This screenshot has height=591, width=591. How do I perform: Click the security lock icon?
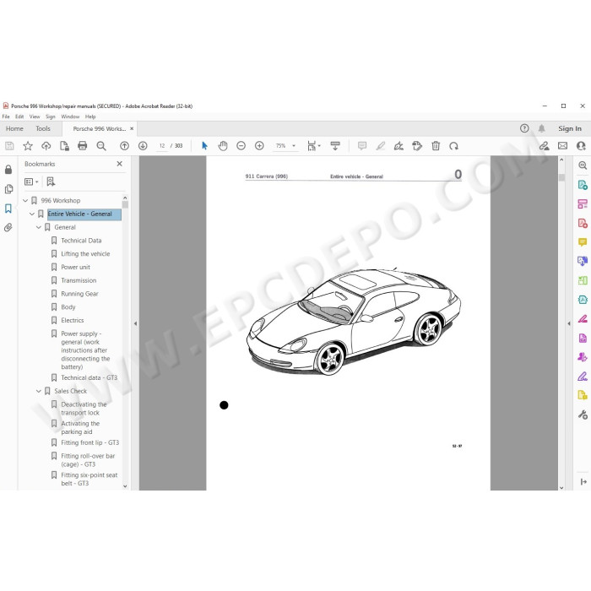click(8, 170)
